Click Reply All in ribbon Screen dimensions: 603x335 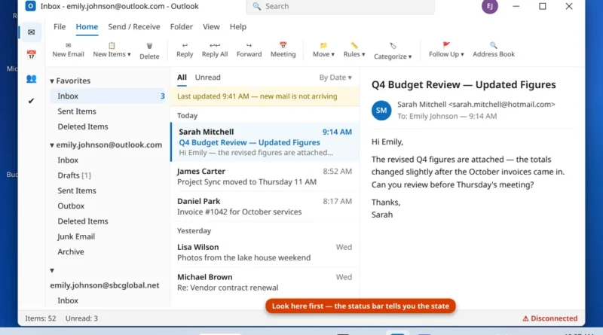(215, 50)
